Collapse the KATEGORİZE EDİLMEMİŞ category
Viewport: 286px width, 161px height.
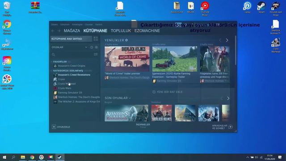(68, 71)
